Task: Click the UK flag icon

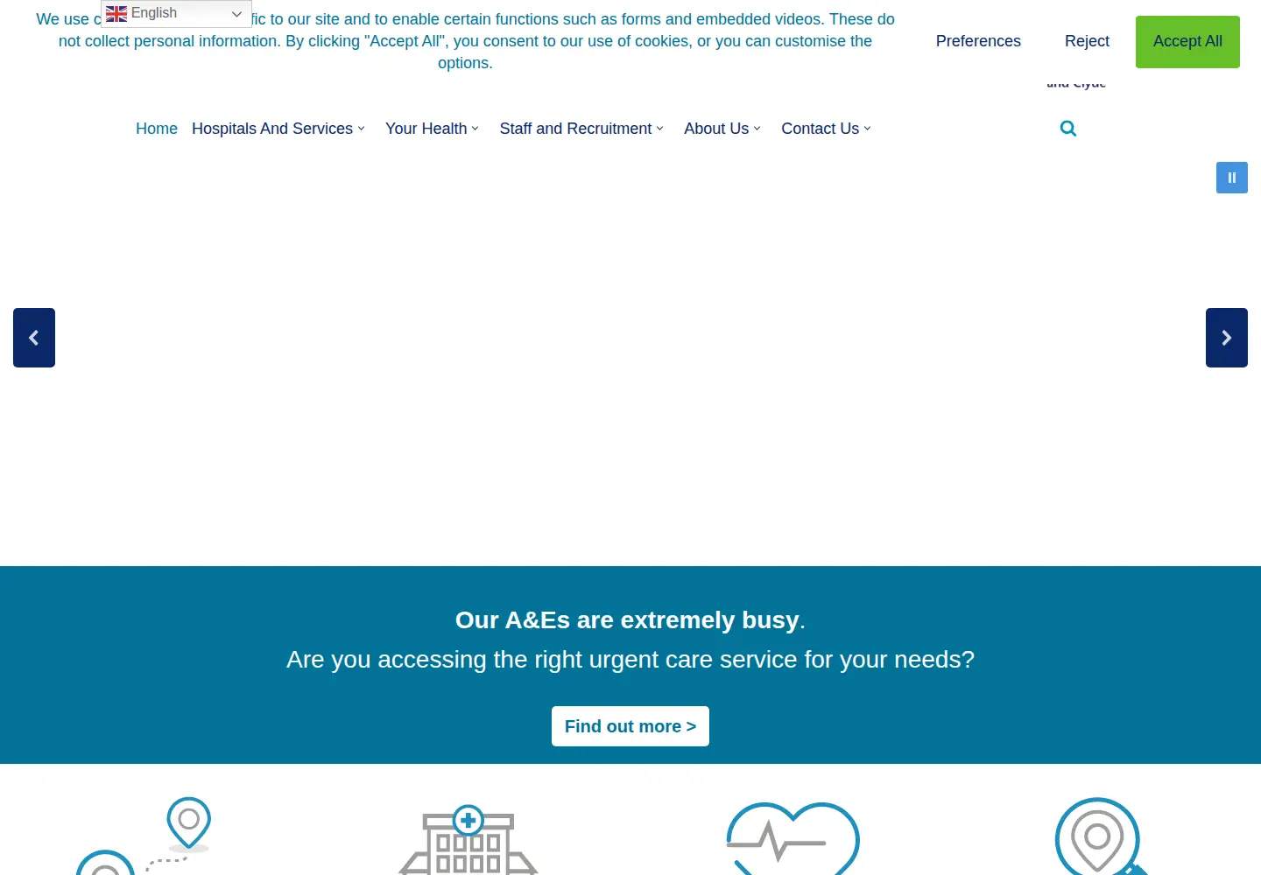Action: [x=116, y=13]
